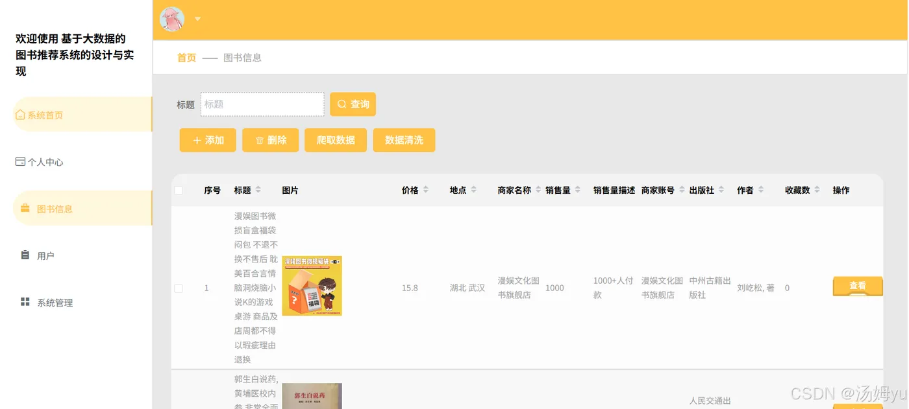Open 系统首页 in the sidebar
Screen dimensions: 909x409
tap(82, 115)
